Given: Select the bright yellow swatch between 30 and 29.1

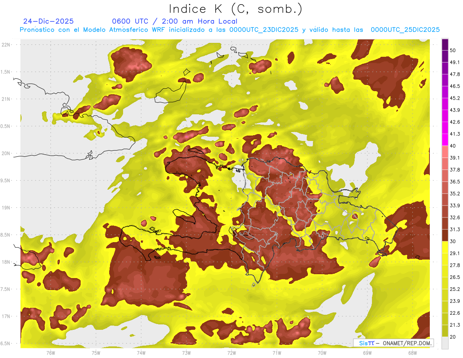Looking at the screenshot, I should click(445, 247).
